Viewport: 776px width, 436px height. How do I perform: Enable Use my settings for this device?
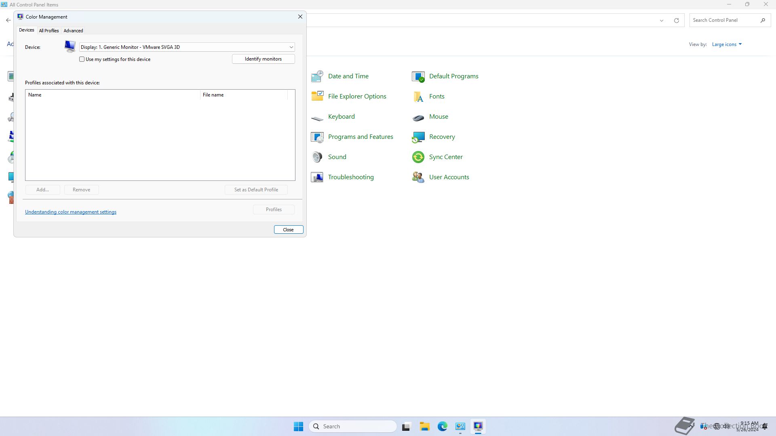82,59
